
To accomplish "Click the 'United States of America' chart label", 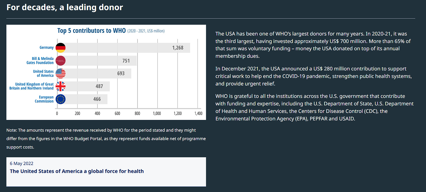I will pos(43,74).
